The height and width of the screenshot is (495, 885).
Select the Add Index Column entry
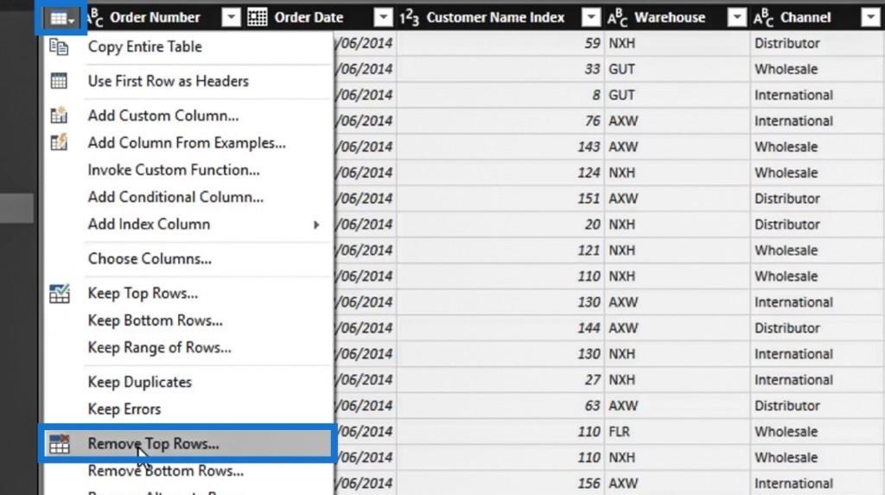click(x=149, y=224)
